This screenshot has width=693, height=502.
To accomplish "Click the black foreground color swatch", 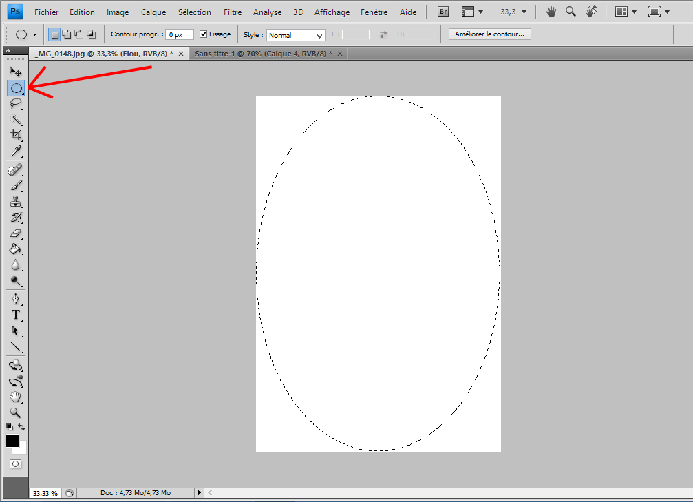I will pos(12,440).
